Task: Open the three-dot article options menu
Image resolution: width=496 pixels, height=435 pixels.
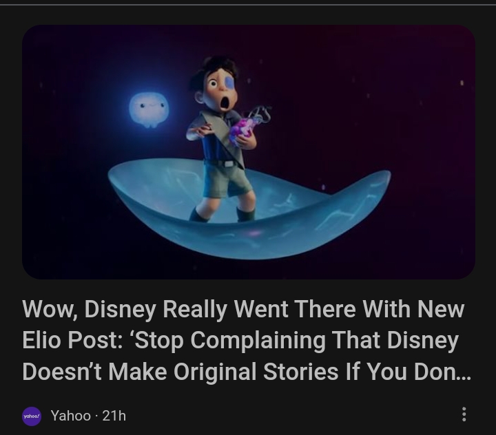Action: pos(464,414)
